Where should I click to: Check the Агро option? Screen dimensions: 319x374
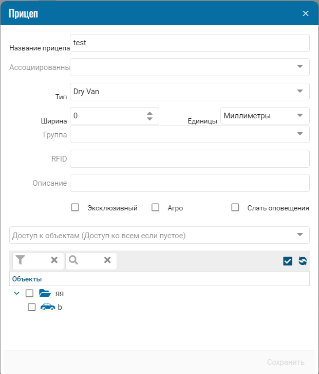click(155, 207)
